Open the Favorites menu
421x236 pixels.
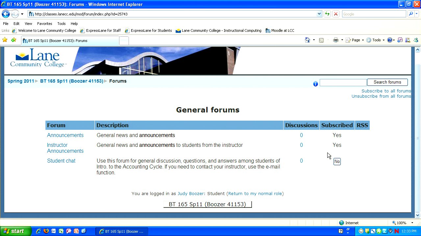click(44, 24)
